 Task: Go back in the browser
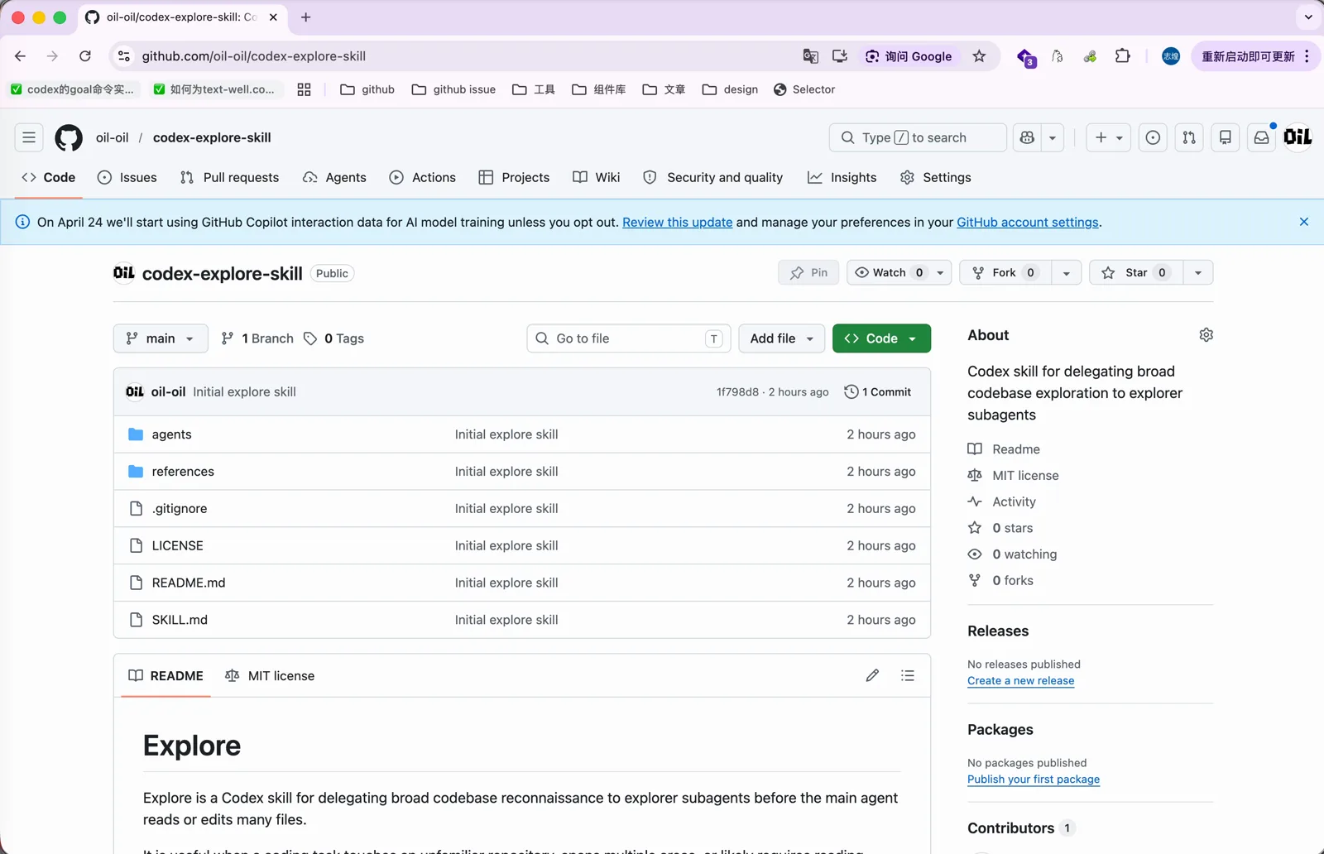pos(21,56)
